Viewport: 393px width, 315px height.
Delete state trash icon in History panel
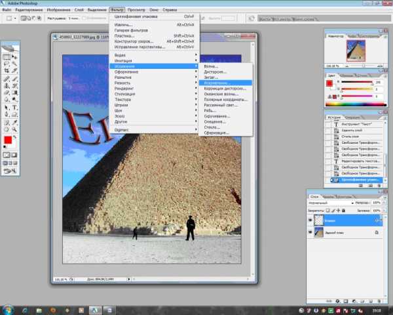point(379,186)
